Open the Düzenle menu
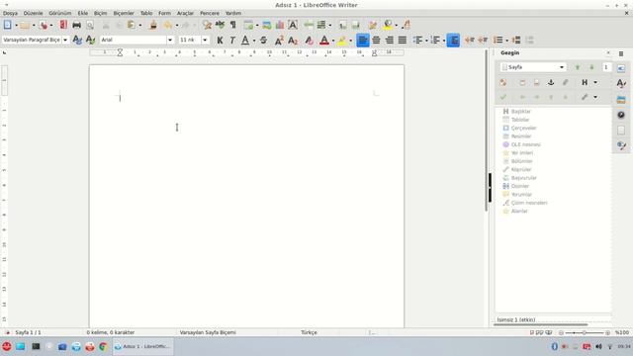Image resolution: width=633 pixels, height=356 pixels. [x=33, y=13]
